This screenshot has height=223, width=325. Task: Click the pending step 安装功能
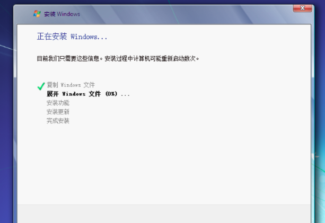click(x=58, y=103)
